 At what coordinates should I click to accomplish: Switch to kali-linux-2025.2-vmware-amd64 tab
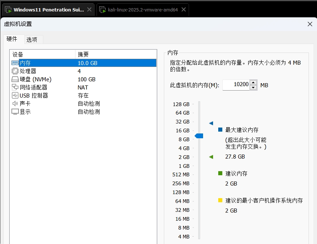click(x=143, y=10)
